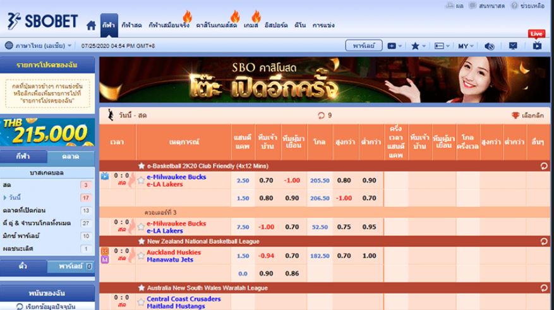This screenshot has height=310, width=554.
Task: Go to the home page icon
Action: pos(91,25)
